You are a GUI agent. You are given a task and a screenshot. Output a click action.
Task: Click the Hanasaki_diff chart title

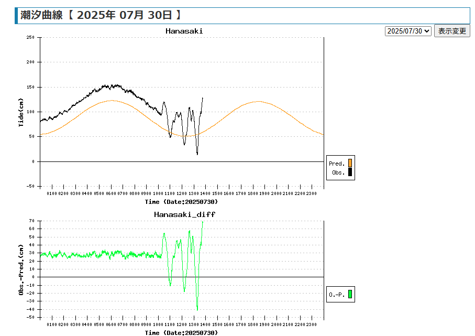184,214
